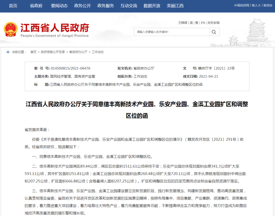Open 政府信息公开目录 breadcrumb link

[x=53, y=52]
